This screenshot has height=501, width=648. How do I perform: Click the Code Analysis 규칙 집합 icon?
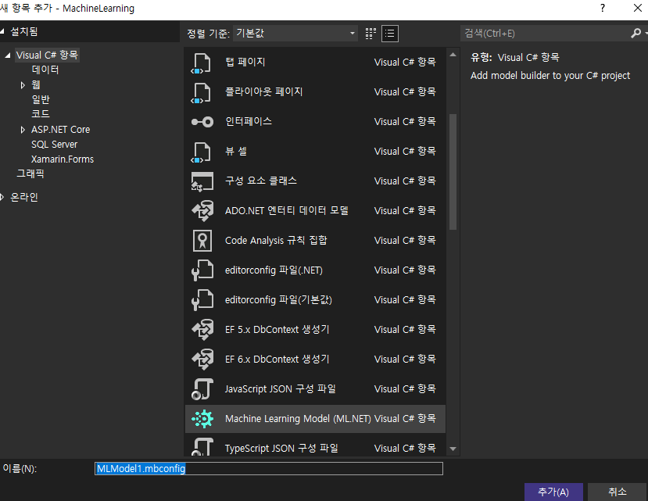tap(202, 241)
